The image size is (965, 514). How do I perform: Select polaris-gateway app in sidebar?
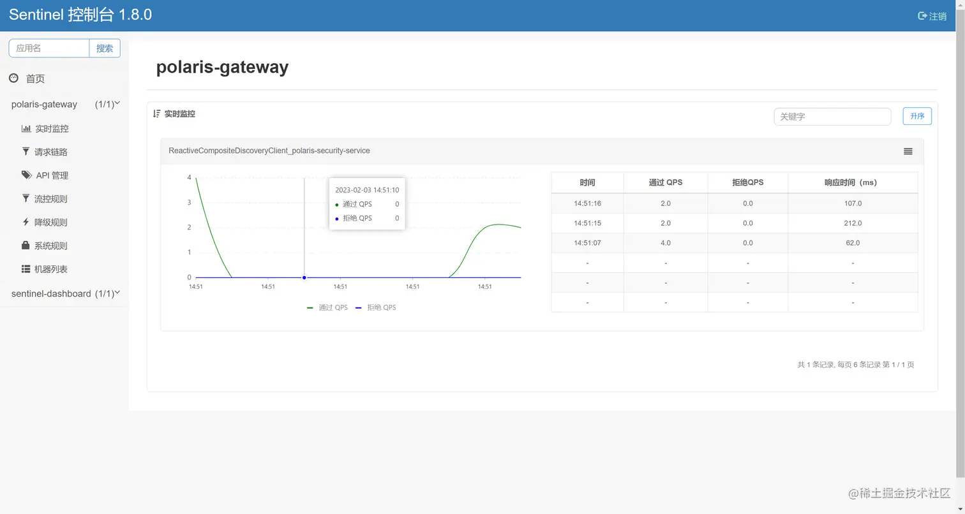(x=44, y=104)
